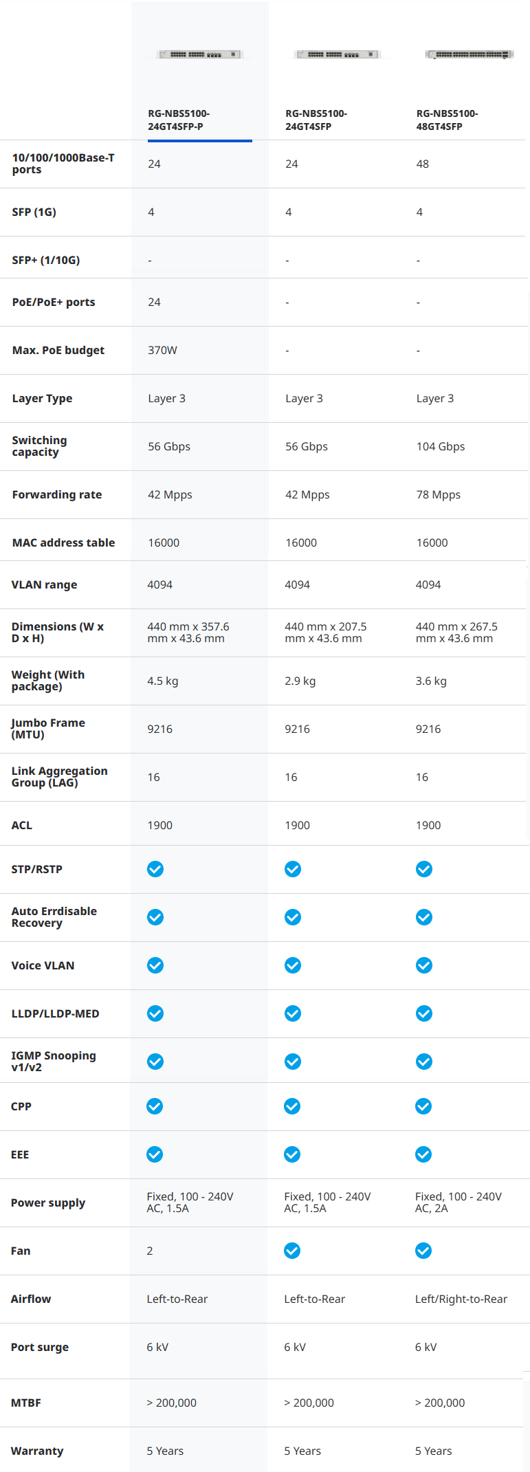Click the Warranty row label
The image size is (530, 1472).
(x=37, y=1451)
